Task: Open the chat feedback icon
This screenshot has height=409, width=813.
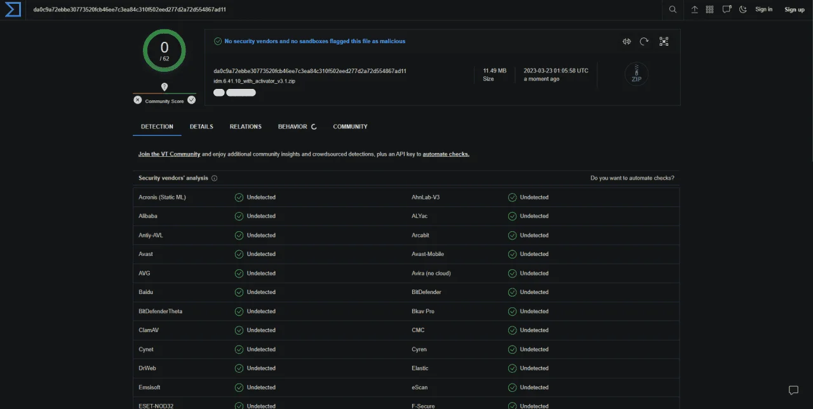Action: pyautogui.click(x=793, y=390)
